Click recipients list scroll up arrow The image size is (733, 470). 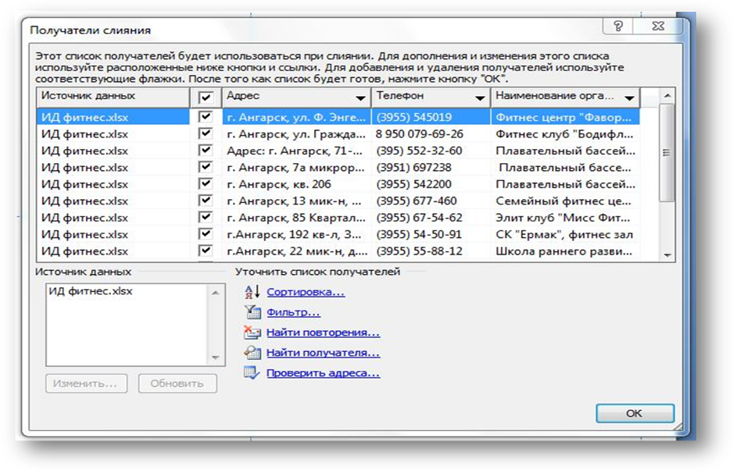point(667,95)
